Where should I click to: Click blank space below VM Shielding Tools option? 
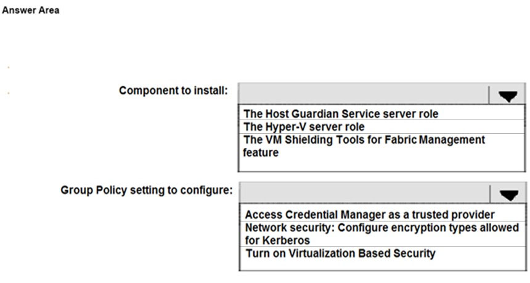381,165
